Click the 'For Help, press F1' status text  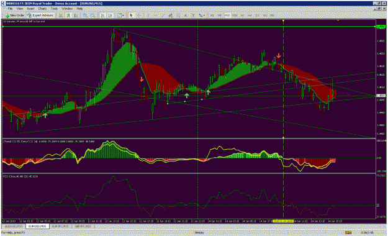[14, 232]
